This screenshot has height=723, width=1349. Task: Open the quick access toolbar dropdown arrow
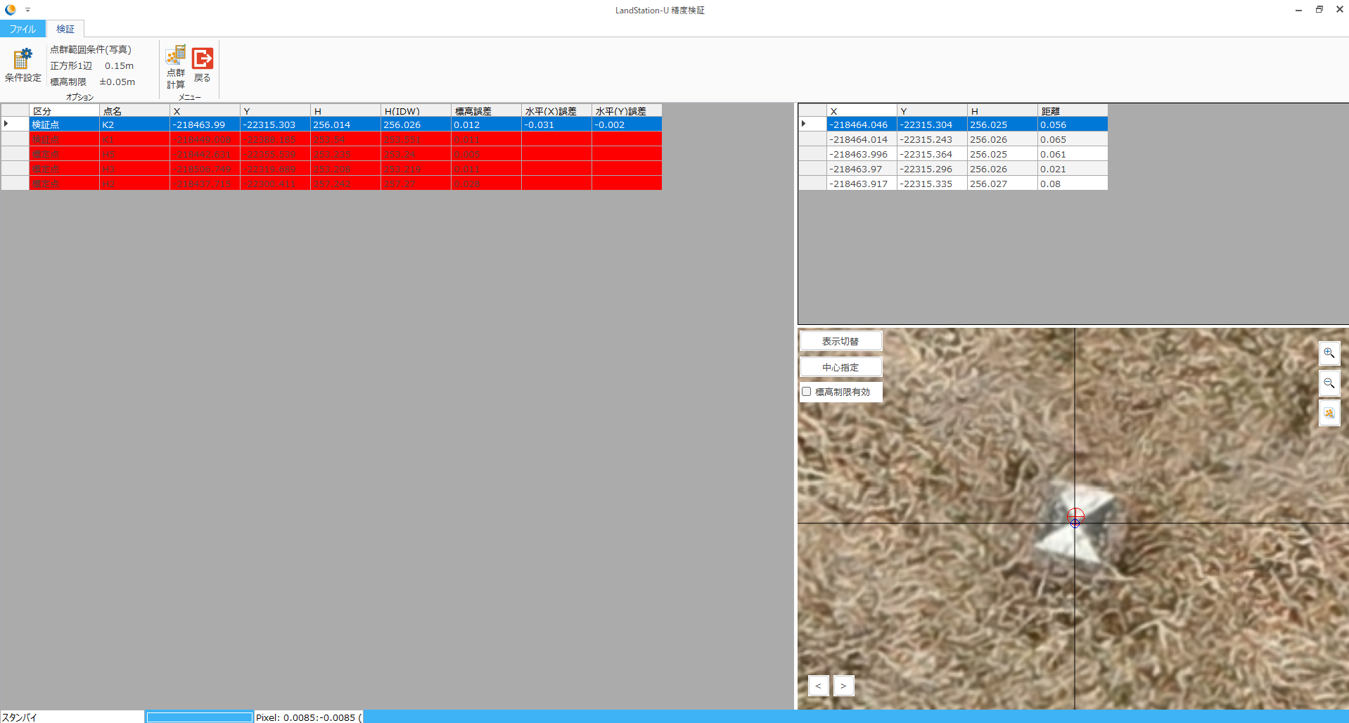(28, 10)
